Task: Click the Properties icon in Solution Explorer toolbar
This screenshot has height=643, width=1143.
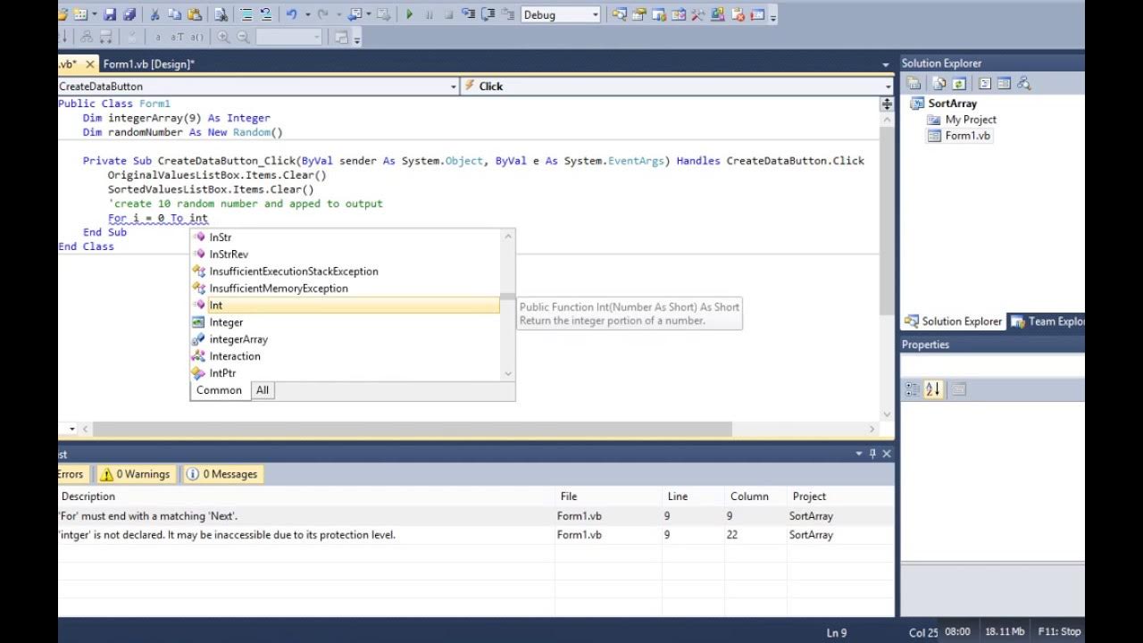Action: click(914, 84)
